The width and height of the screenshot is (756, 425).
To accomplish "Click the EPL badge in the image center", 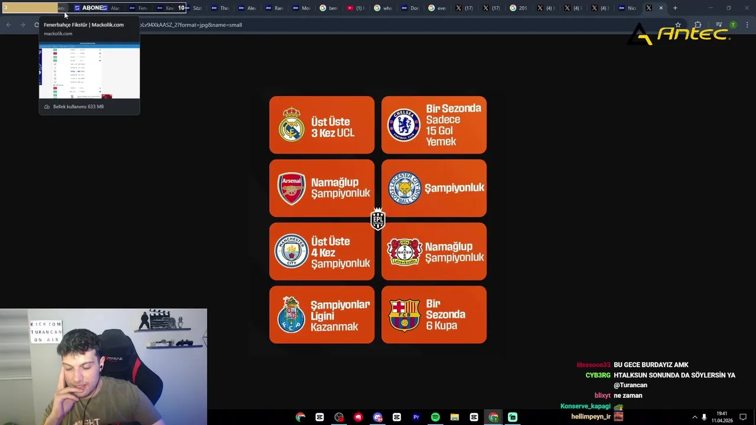I will pyautogui.click(x=378, y=219).
